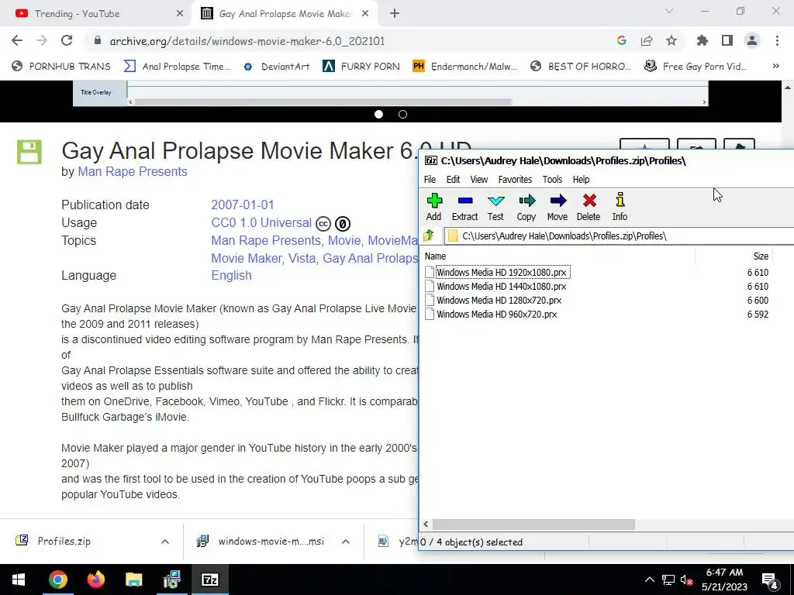This screenshot has height=595, width=794.
Task: Select Windows Media HD 960x720.prx file
Action: 496,315
